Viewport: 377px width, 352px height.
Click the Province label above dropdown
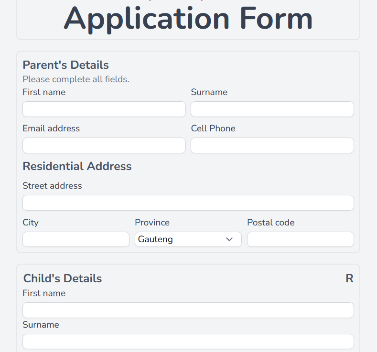[152, 223]
